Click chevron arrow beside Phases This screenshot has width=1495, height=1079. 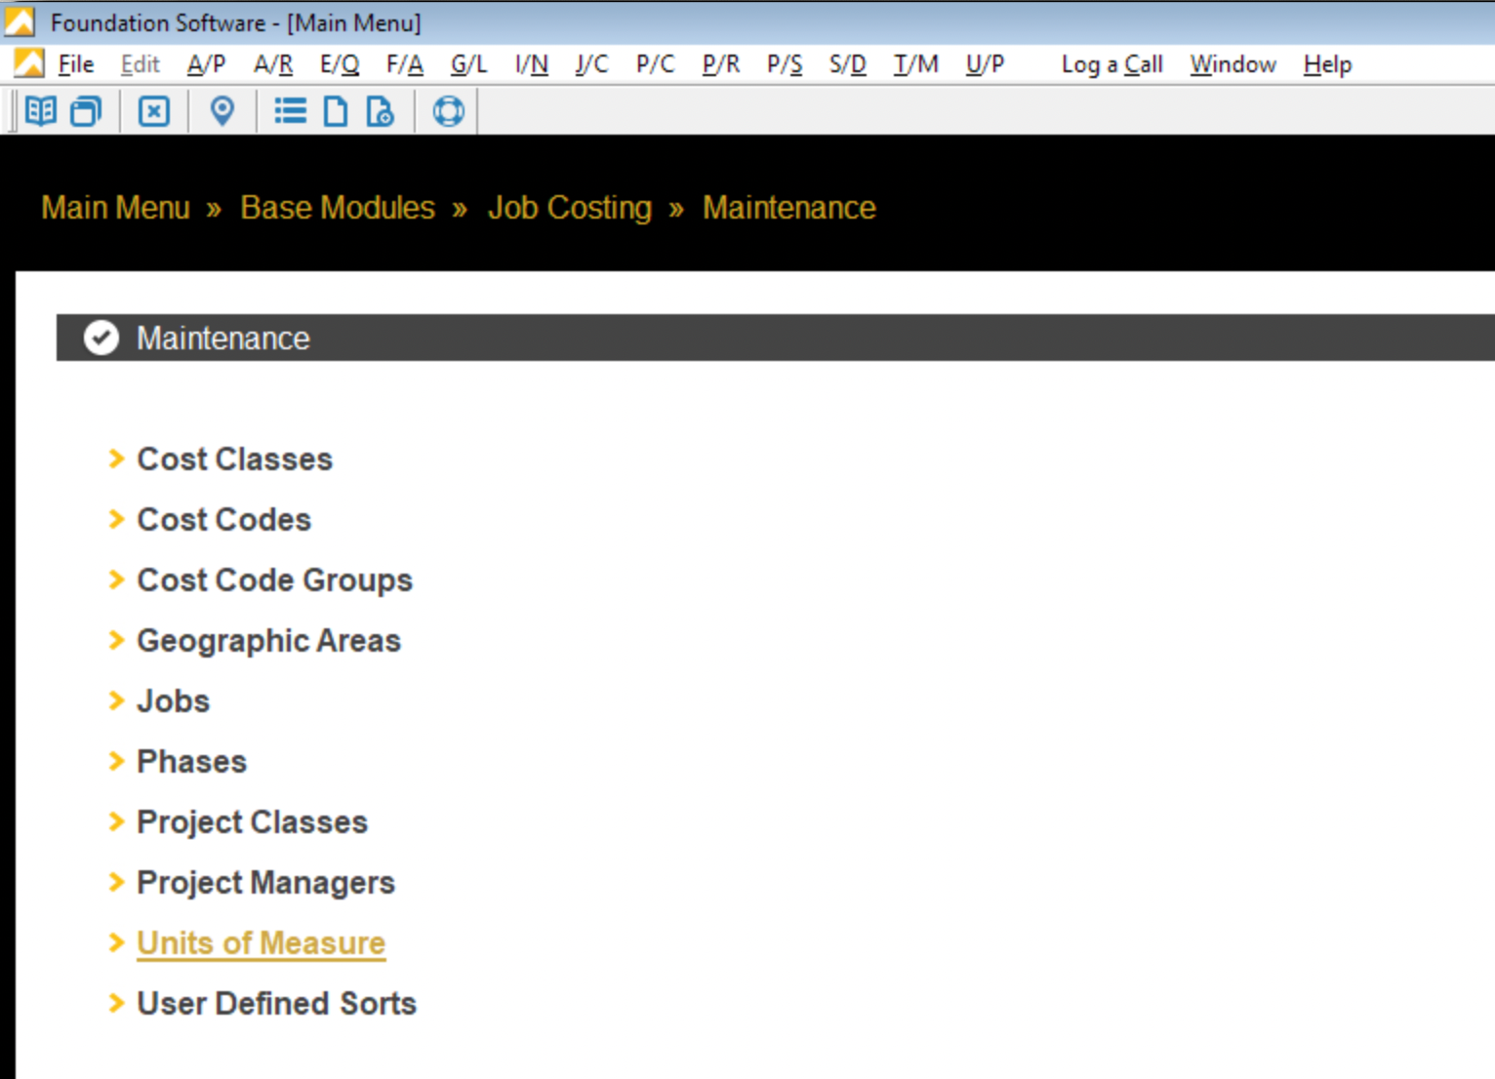(116, 761)
